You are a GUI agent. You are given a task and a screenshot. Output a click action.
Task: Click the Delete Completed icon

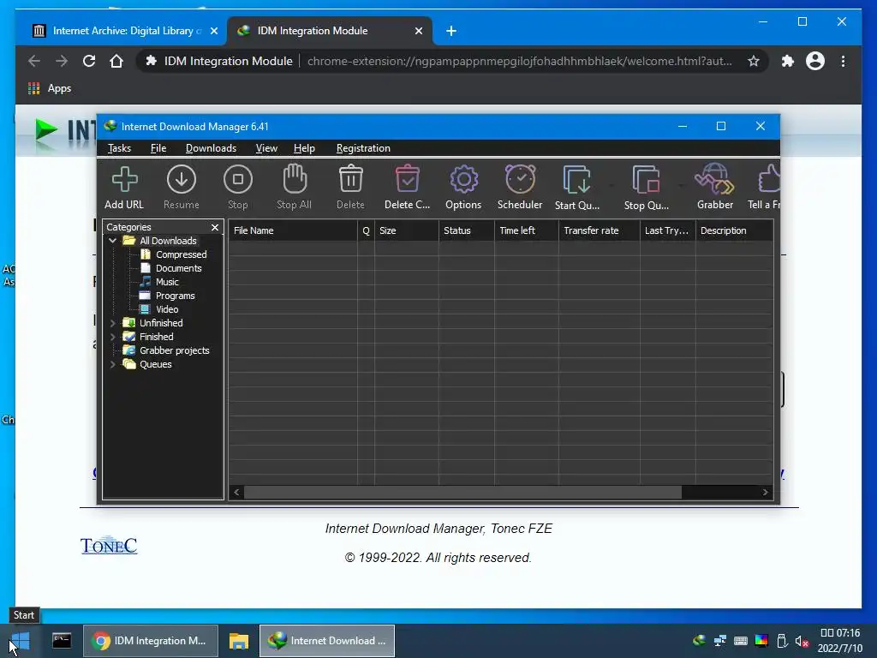407,187
